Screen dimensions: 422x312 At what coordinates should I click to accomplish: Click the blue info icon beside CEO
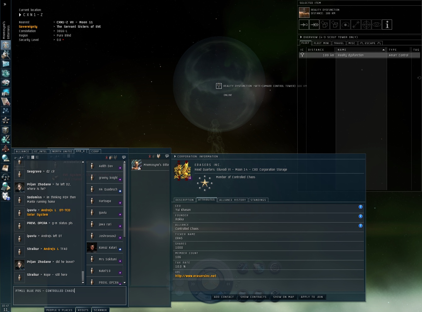pyautogui.click(x=361, y=207)
